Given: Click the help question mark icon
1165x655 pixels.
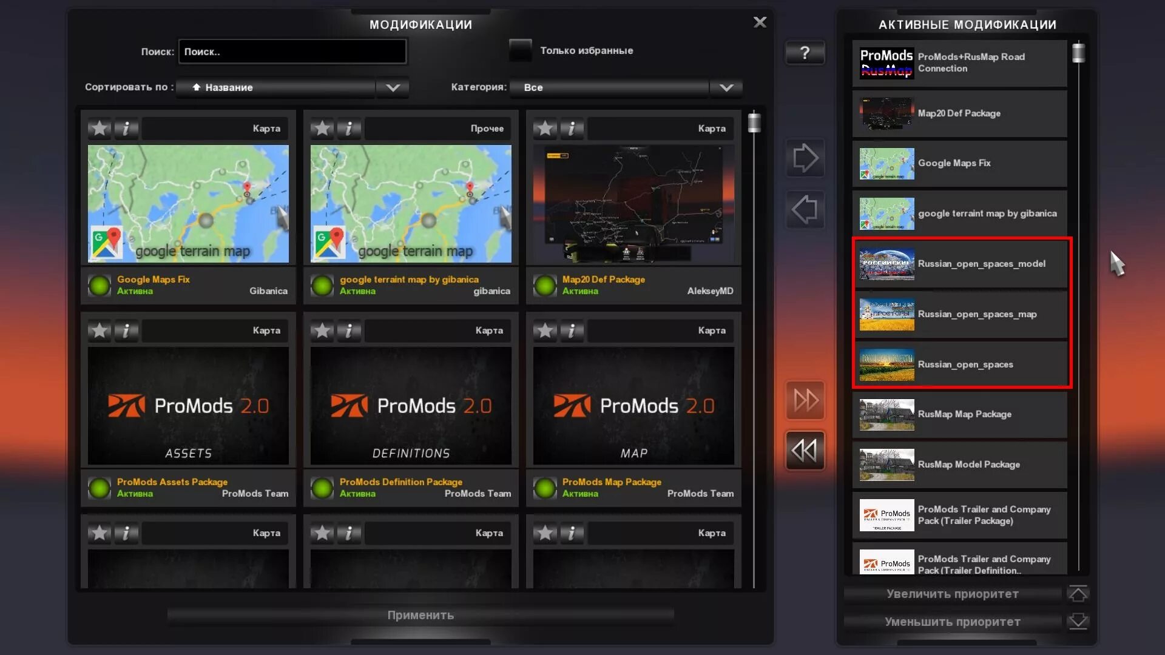Looking at the screenshot, I should [805, 51].
